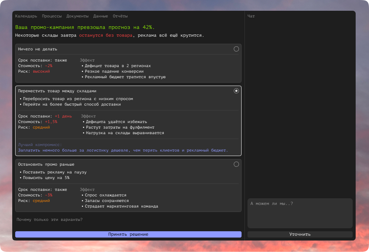Open the Отчёты menu item
The height and width of the screenshot is (252, 369).
[x=120, y=16]
